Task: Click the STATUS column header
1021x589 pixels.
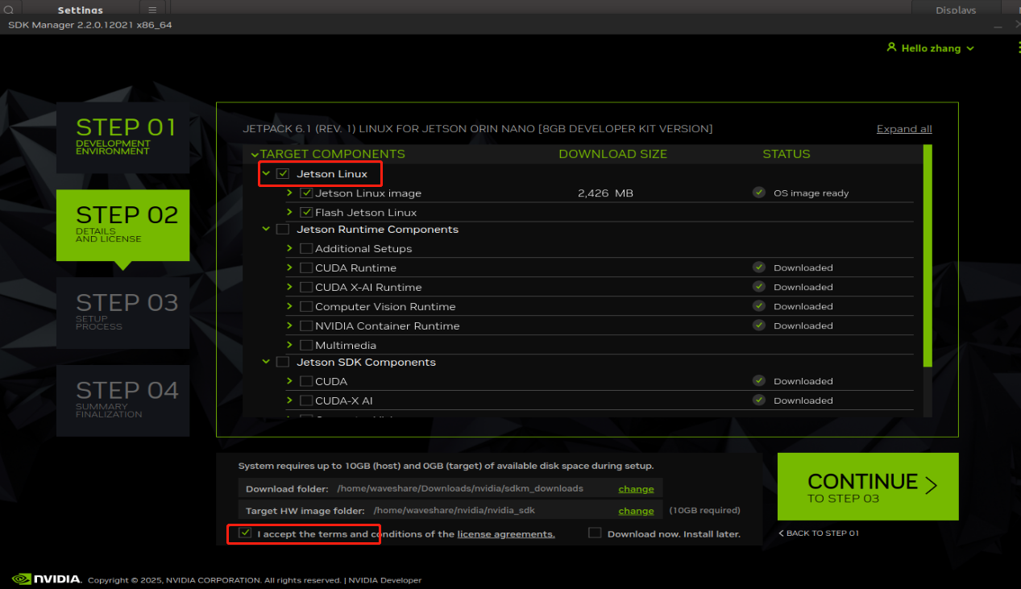Action: pos(787,154)
